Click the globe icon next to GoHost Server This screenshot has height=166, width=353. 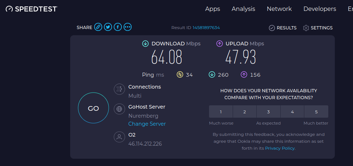(x=119, y=109)
